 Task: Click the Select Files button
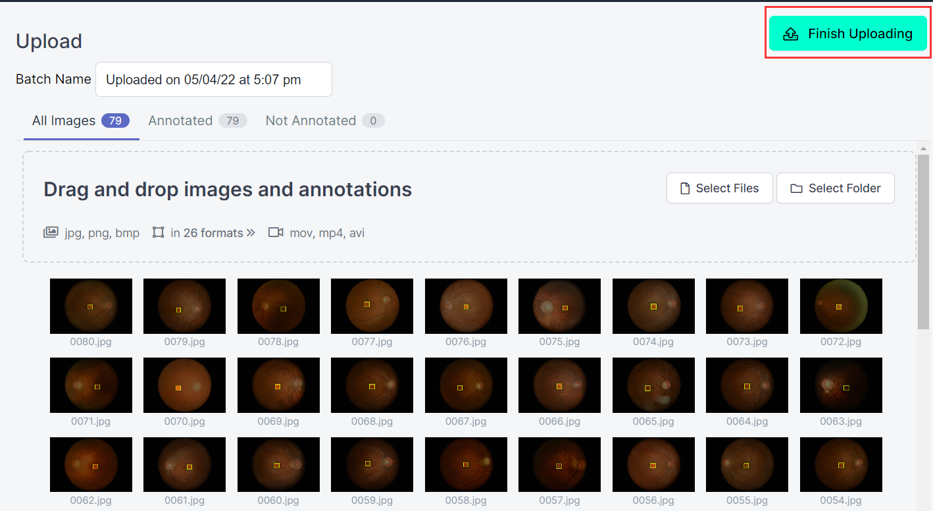pos(719,188)
